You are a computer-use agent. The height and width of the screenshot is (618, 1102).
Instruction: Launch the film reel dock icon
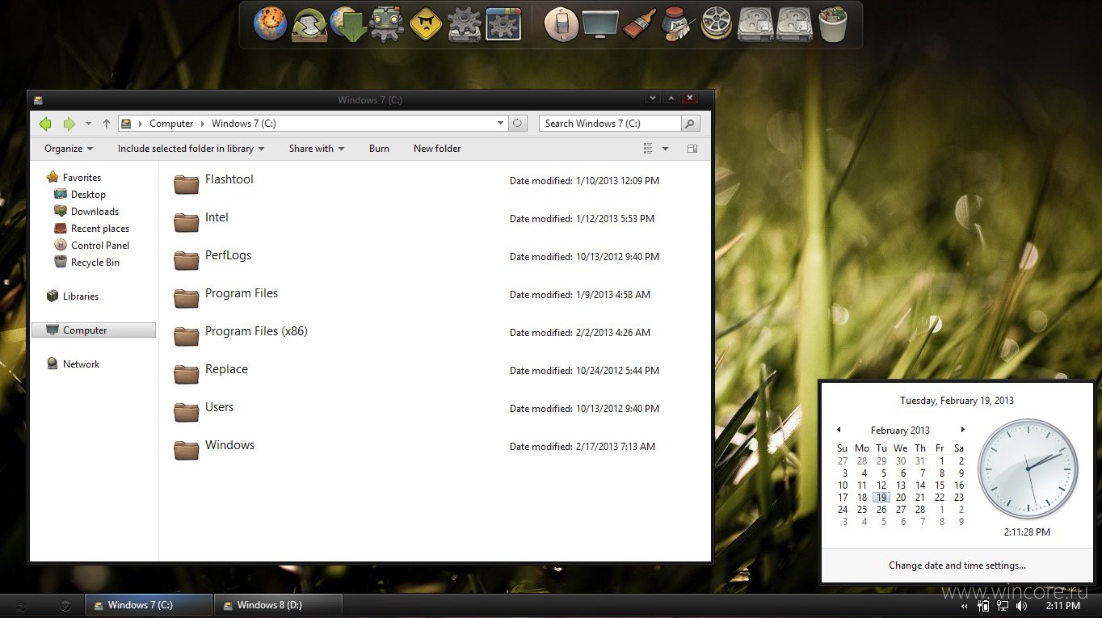pyautogui.click(x=717, y=23)
